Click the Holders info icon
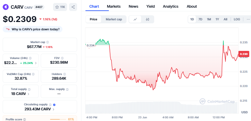Screen dimensions: 251x121 point(64,74)
